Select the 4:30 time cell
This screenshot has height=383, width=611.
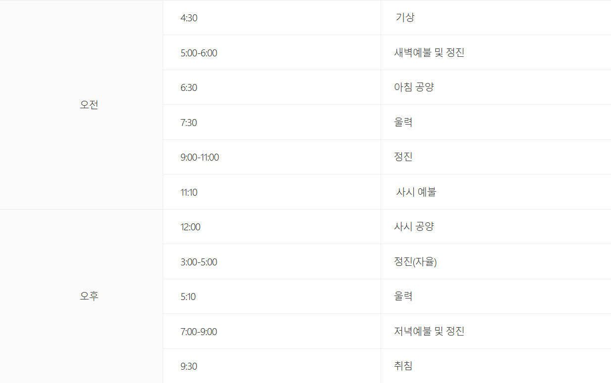[x=189, y=18]
